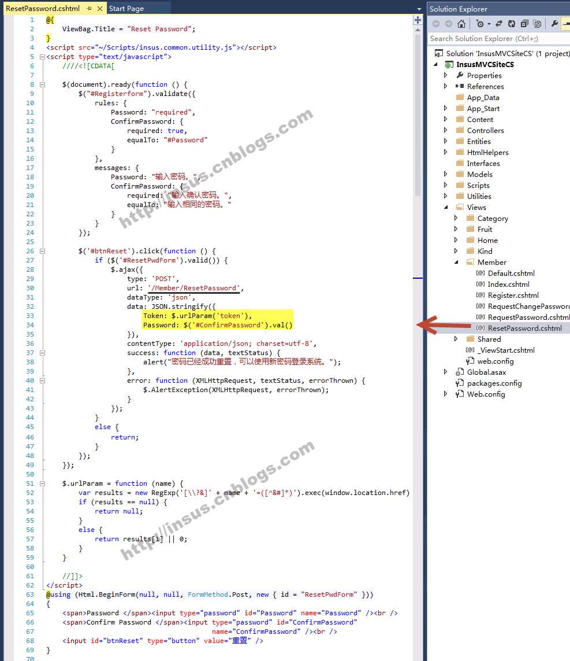
Task: Click the Entities folder icon
Action: (460, 141)
